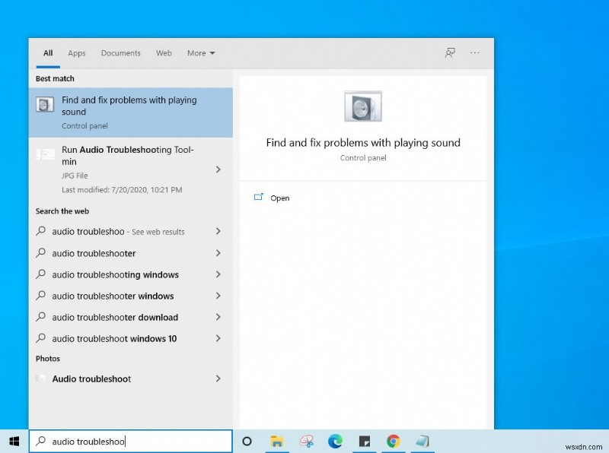Open the ellipsis options menu at top right
The image size is (609, 453).
(475, 52)
